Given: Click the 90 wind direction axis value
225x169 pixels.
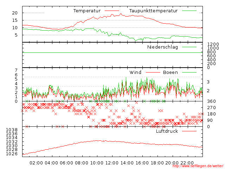Looking at the screenshot, I should click(x=210, y=120).
